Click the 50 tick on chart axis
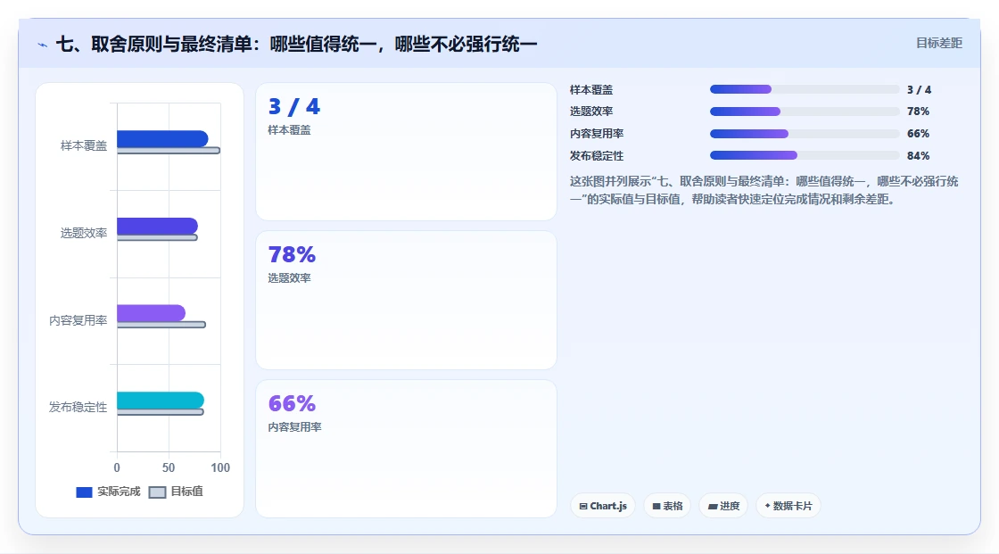Viewport: 999px width, 554px height. (x=169, y=467)
